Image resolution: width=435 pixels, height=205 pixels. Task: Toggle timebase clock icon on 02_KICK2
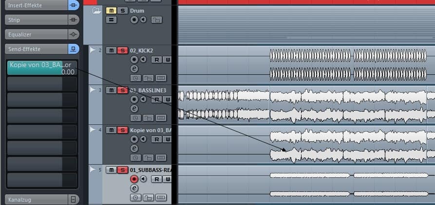(135, 78)
